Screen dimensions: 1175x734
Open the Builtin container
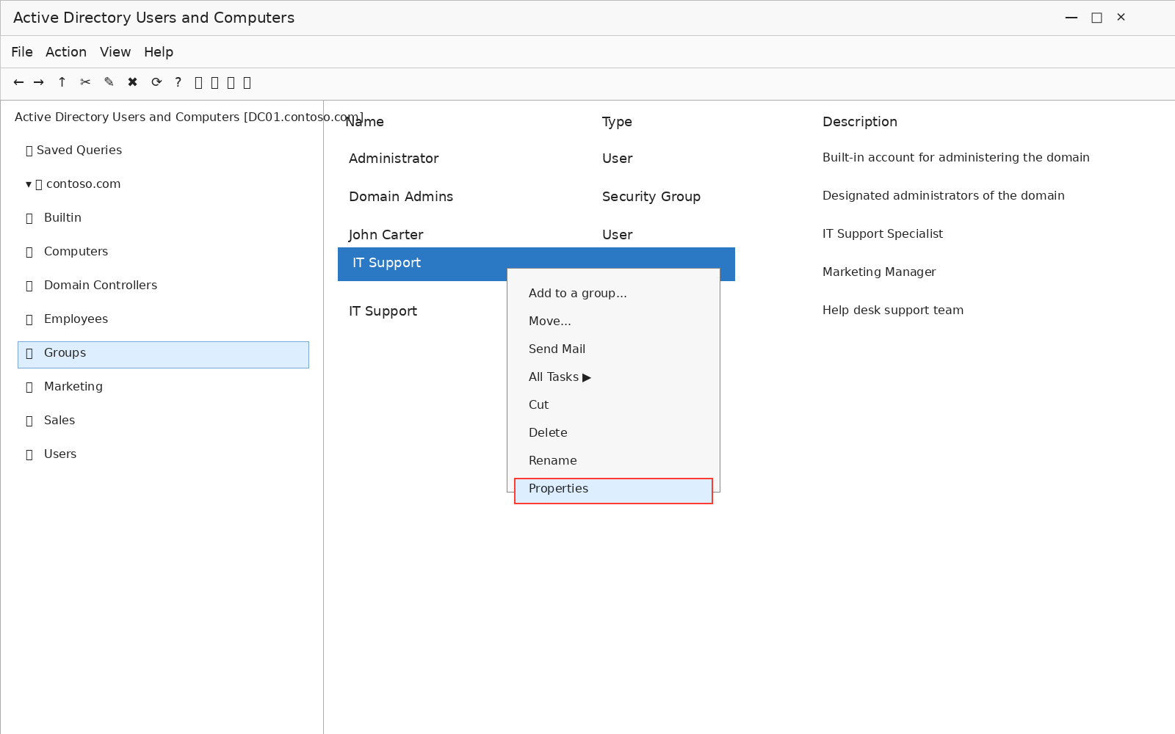[x=62, y=218]
